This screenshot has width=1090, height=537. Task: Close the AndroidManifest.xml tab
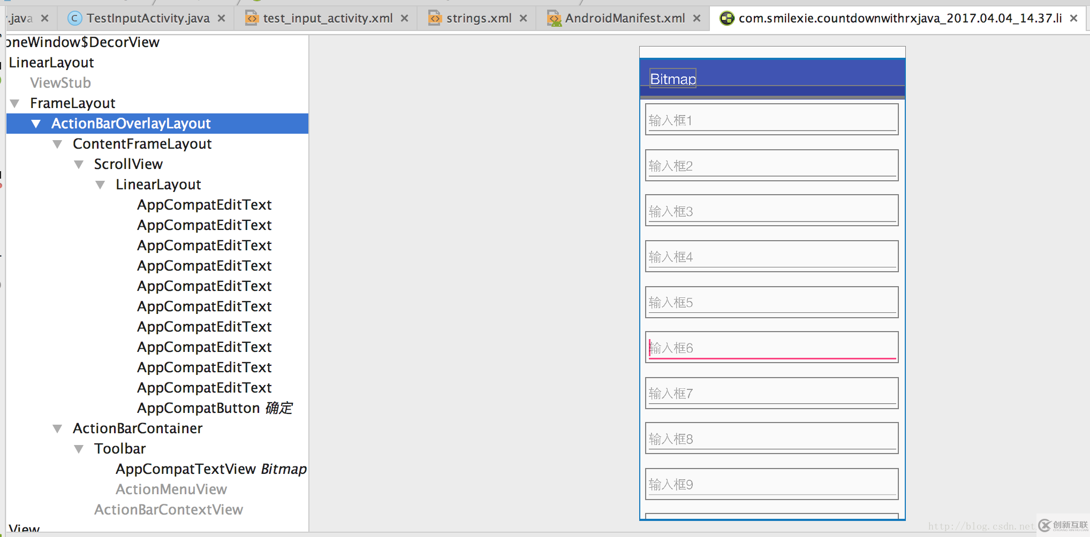(697, 18)
